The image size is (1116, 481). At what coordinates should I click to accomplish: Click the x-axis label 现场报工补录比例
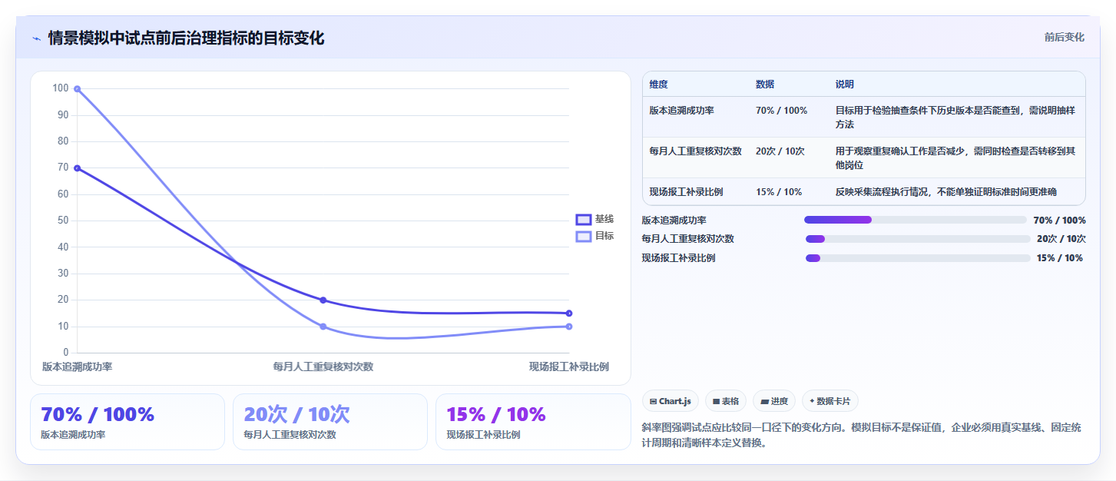click(x=569, y=367)
